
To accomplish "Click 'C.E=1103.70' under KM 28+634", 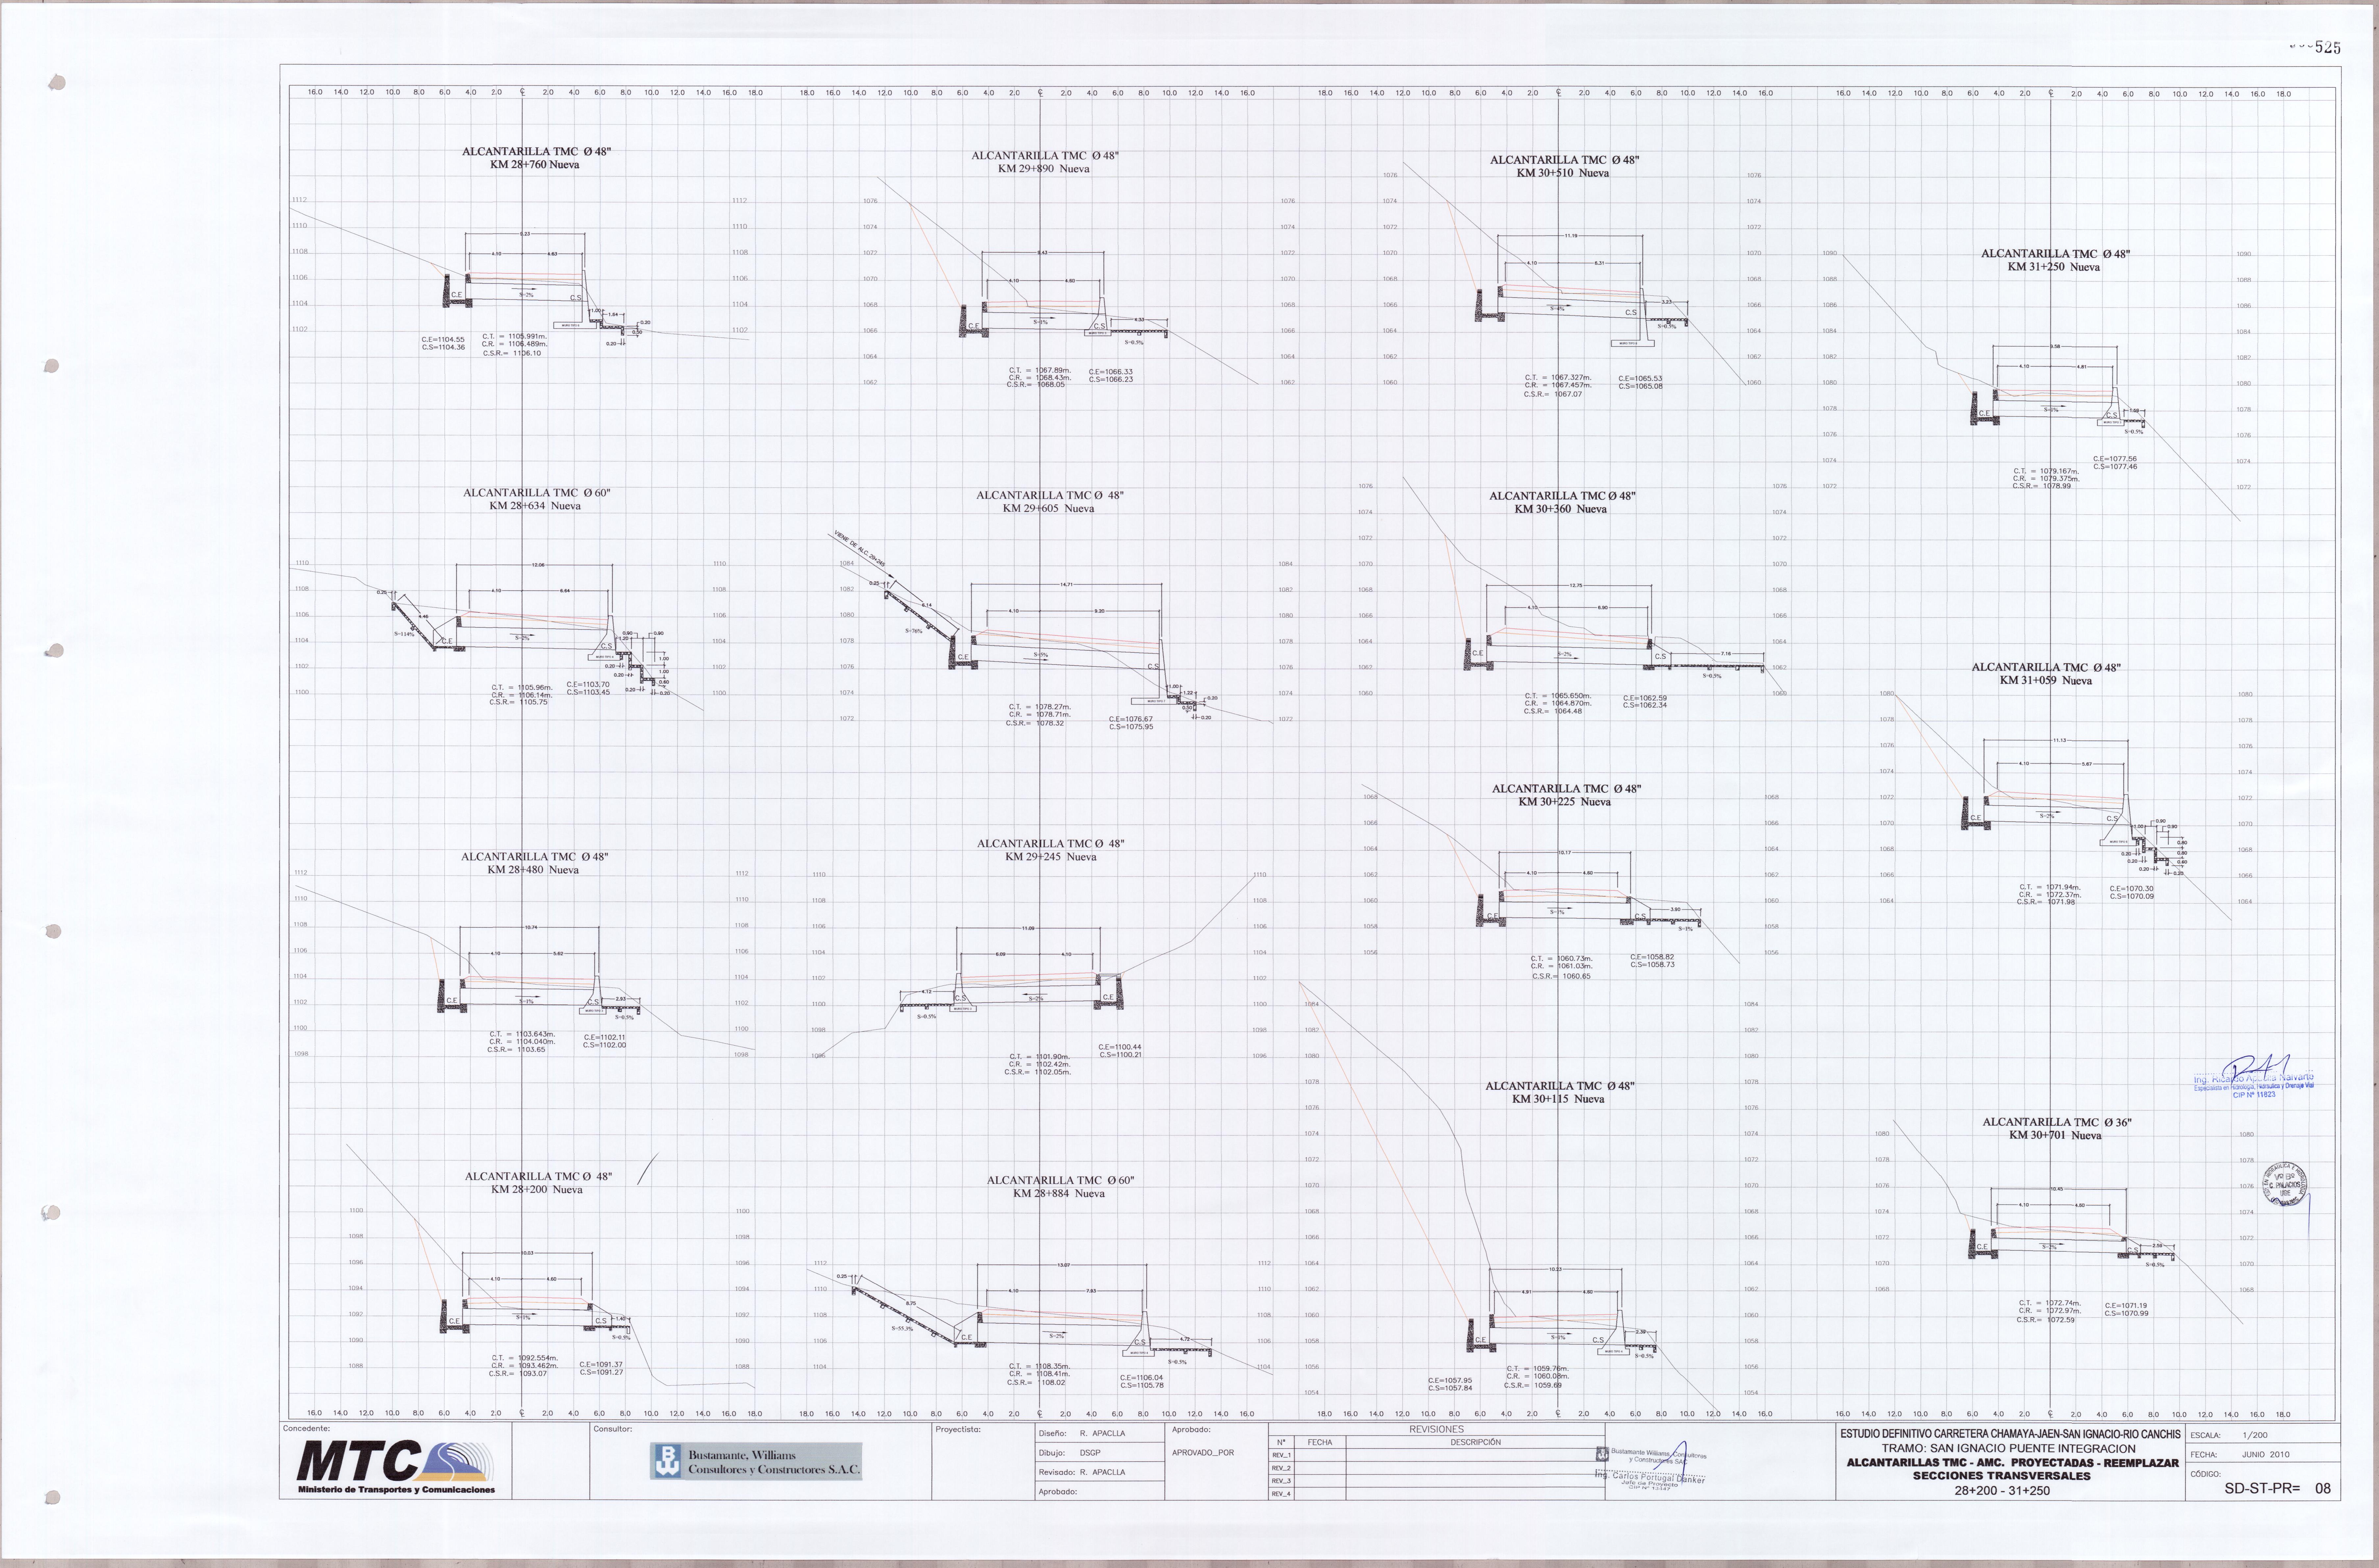I will coord(588,685).
